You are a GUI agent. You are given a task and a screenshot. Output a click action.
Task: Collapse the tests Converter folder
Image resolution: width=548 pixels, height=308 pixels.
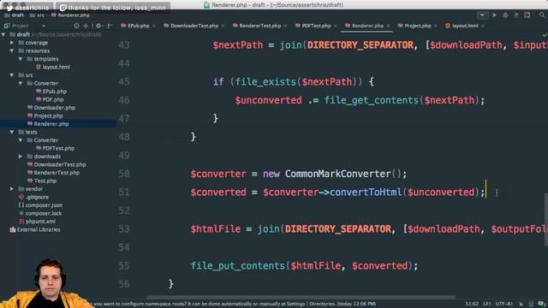21,140
